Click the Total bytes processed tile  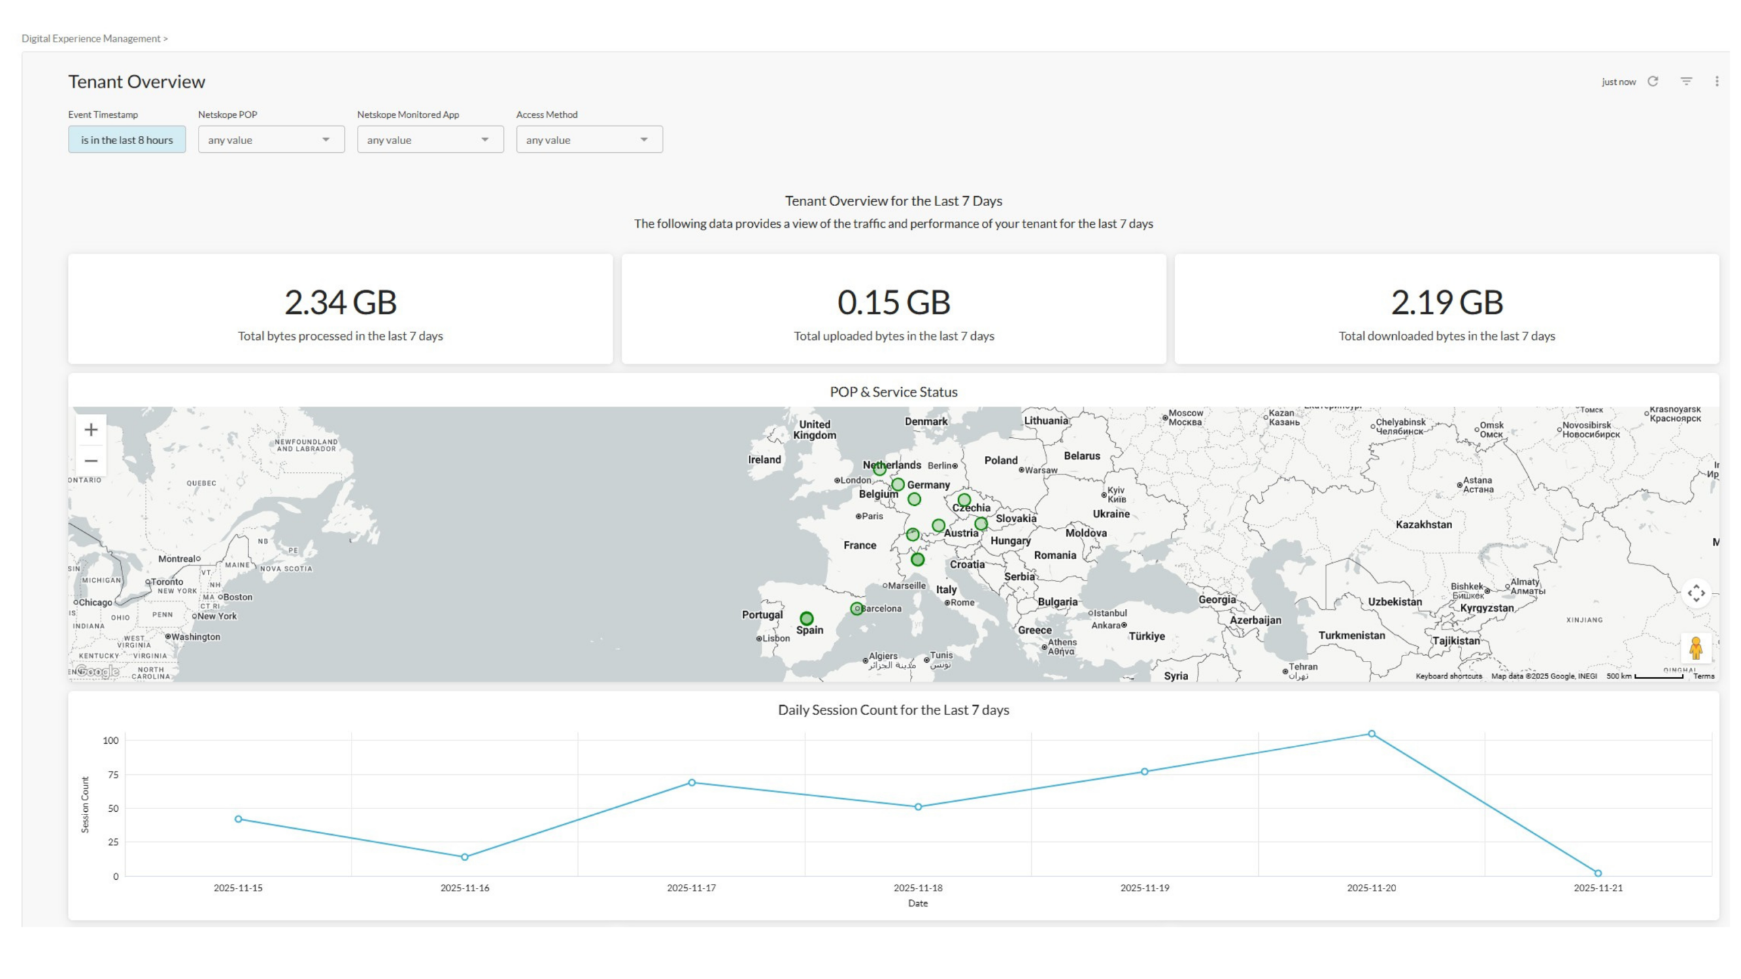pyautogui.click(x=340, y=309)
